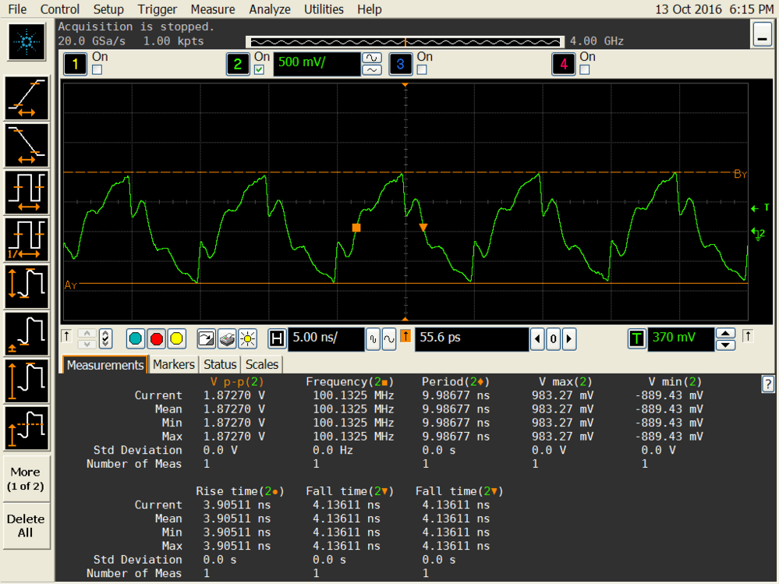Add the fall time measurement from the toolbar

[27, 145]
